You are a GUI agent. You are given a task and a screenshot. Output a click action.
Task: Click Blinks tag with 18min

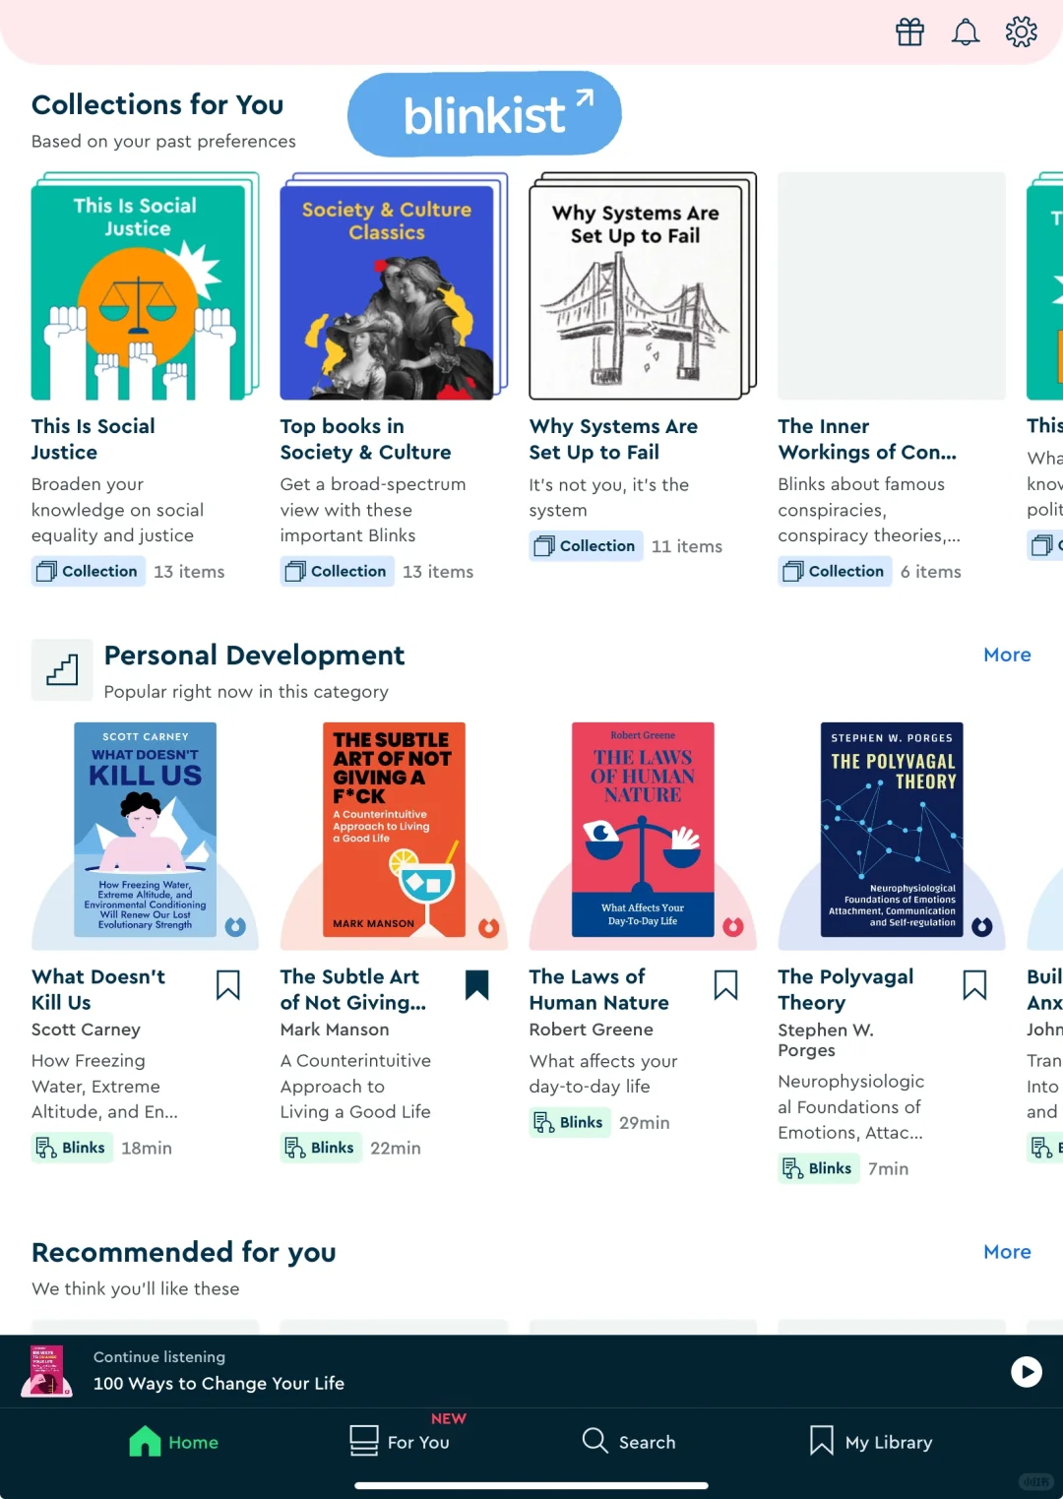(72, 1148)
